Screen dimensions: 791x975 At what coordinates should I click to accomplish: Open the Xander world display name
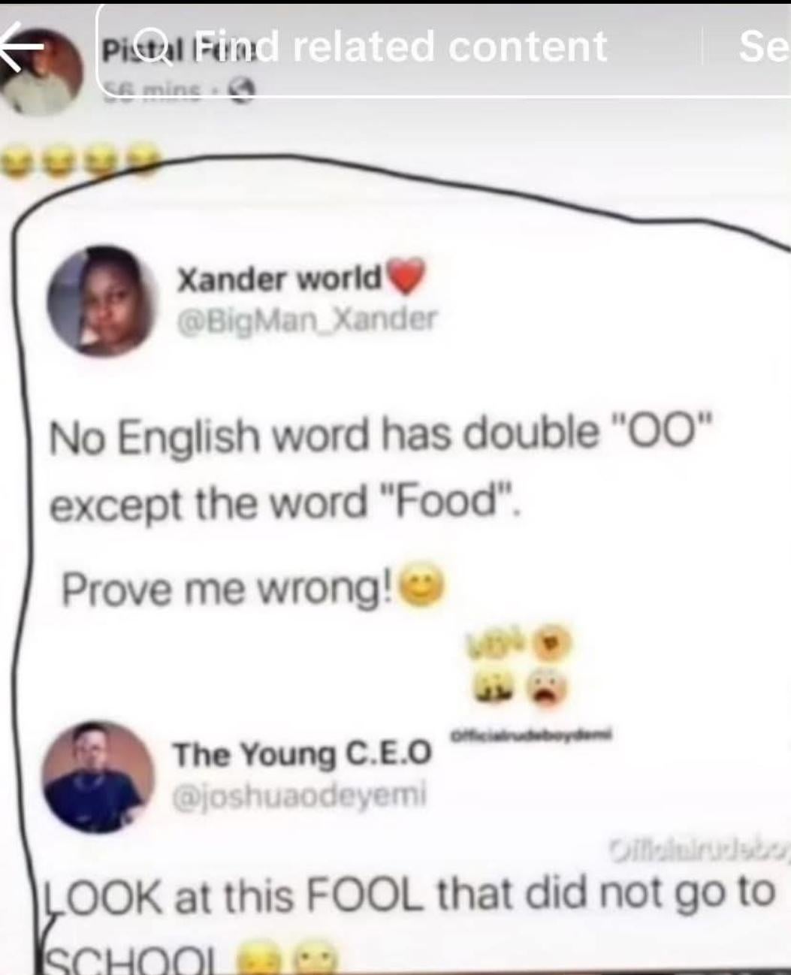(x=280, y=281)
